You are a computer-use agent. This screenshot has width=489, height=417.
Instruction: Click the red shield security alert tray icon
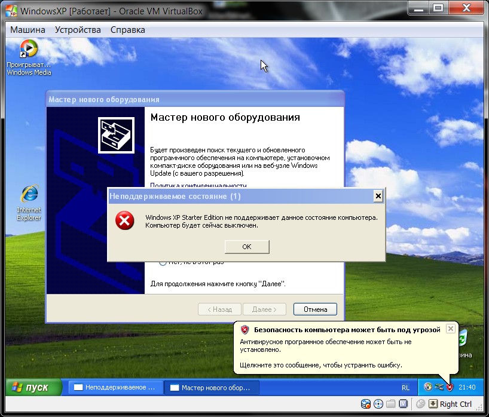pos(450,387)
